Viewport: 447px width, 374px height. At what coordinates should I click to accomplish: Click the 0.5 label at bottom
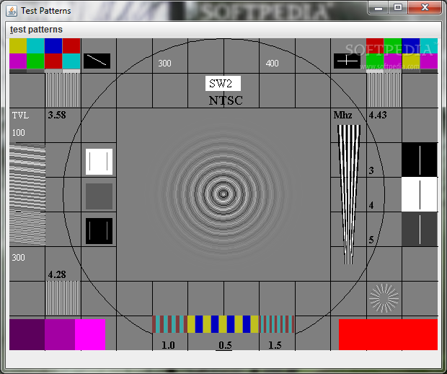pyautogui.click(x=225, y=345)
